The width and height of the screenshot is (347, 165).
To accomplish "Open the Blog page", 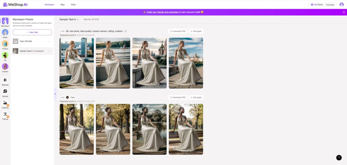I will pos(62,5).
